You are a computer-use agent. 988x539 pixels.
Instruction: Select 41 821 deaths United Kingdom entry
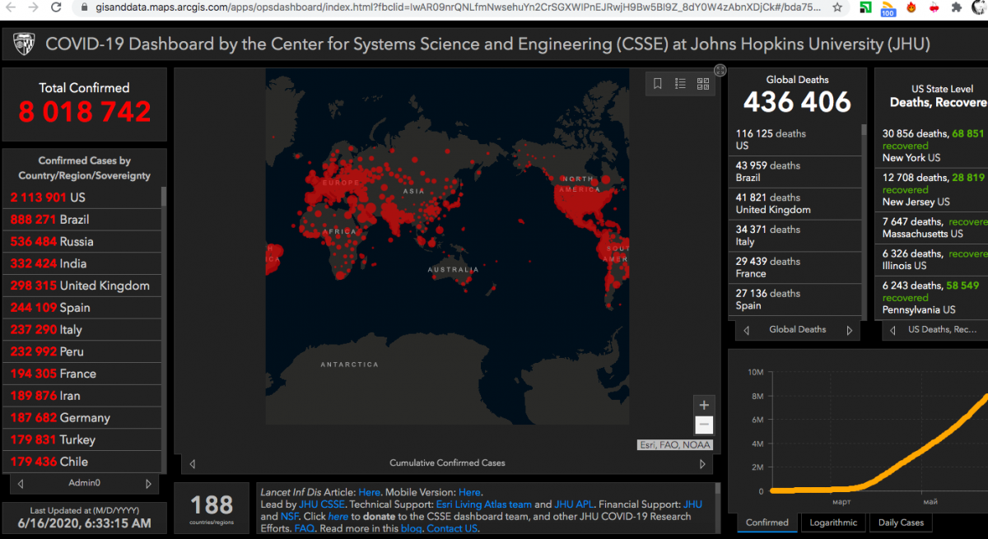795,203
